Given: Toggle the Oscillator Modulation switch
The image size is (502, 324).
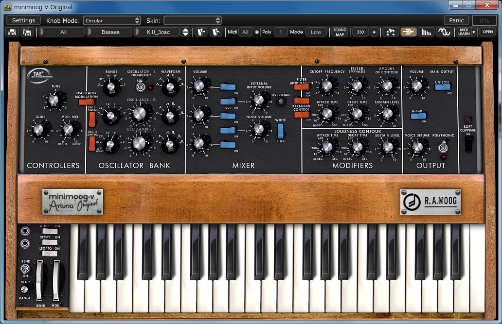Looking at the screenshot, I should point(87,102).
